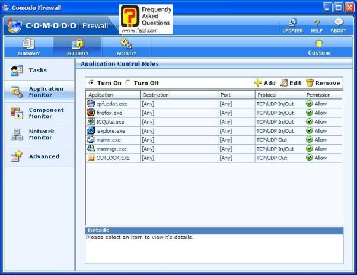This screenshot has height=275, width=357.
Task: Click the [Any] port for ICQLite.exe
Action: [x=226, y=122]
